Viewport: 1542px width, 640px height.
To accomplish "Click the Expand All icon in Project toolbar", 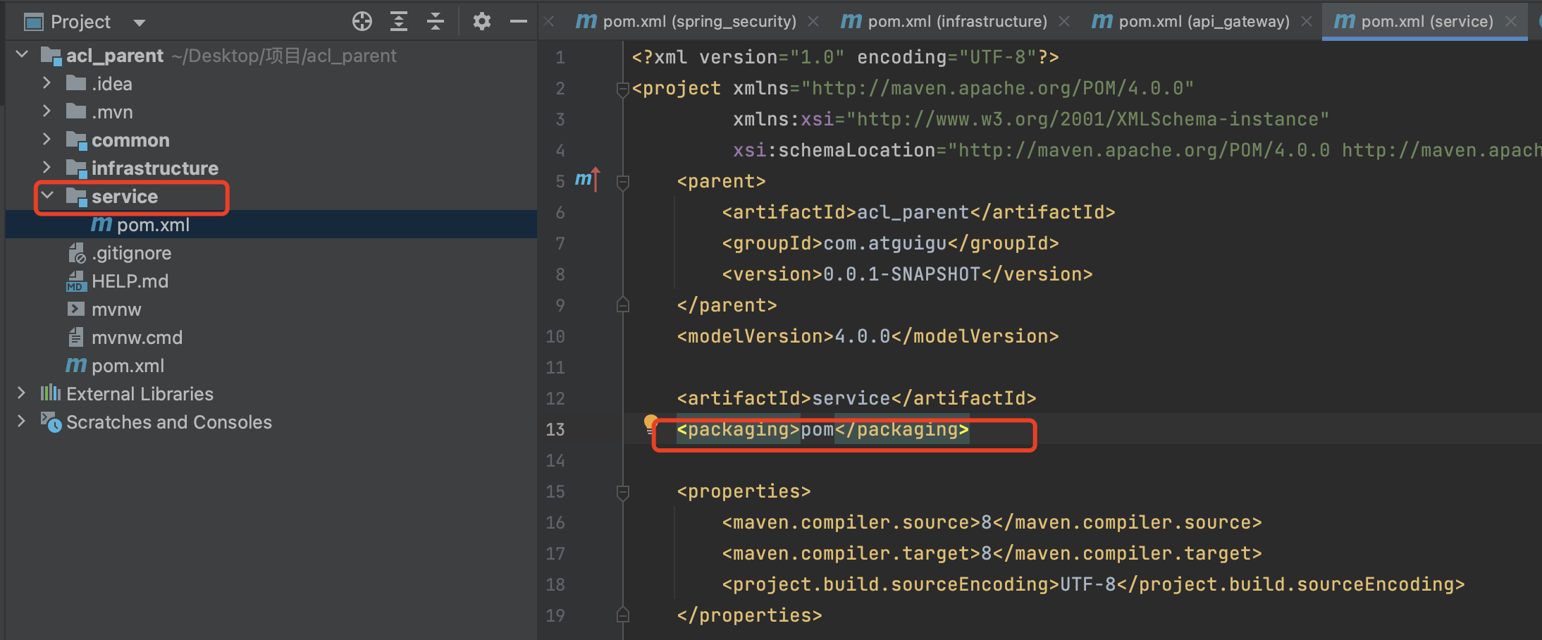I will pyautogui.click(x=399, y=22).
